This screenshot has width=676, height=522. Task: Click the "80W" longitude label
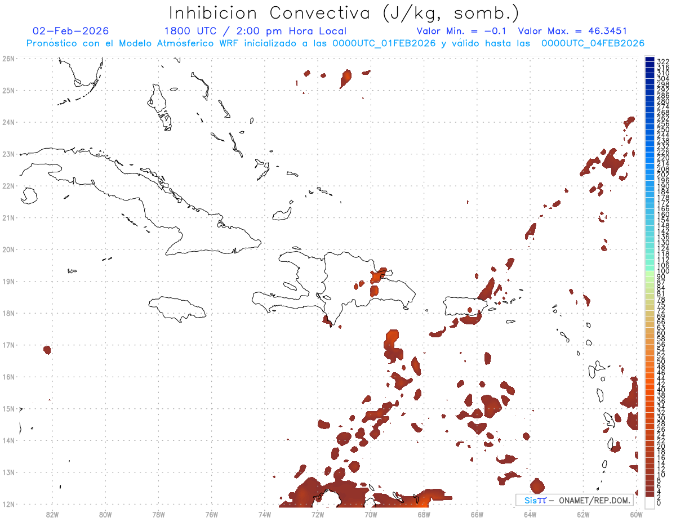tap(105, 514)
